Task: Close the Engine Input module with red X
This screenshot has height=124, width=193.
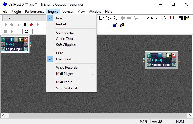Action: click(x=26, y=39)
